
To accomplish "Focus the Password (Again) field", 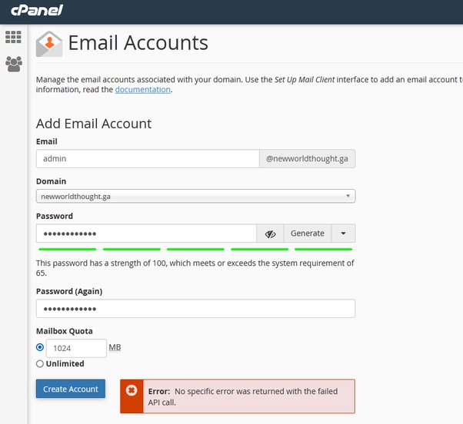I will click(x=195, y=309).
